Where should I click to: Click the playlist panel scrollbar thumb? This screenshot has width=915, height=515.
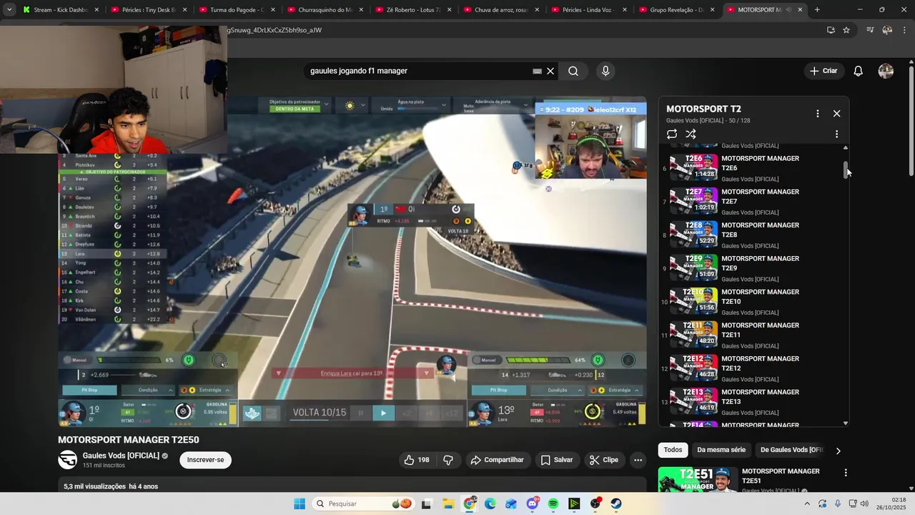click(846, 170)
